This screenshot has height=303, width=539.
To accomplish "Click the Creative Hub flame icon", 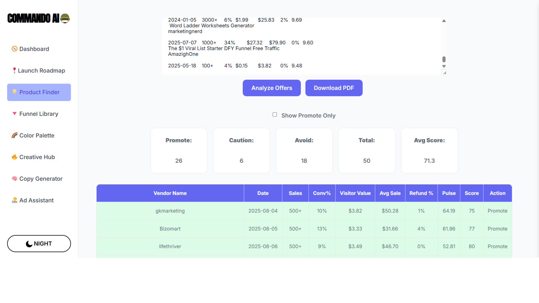I will [14, 157].
